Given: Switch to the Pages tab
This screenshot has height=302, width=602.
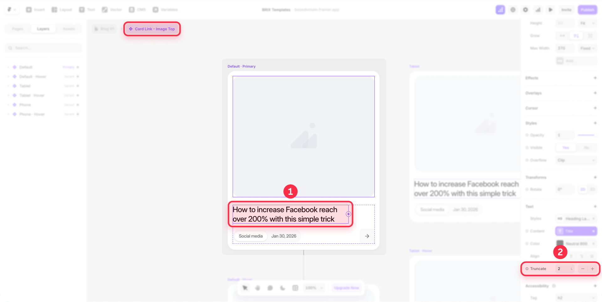Looking at the screenshot, I should tap(18, 29).
